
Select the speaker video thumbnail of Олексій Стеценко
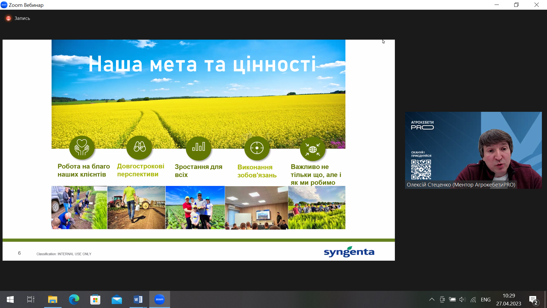(x=473, y=150)
